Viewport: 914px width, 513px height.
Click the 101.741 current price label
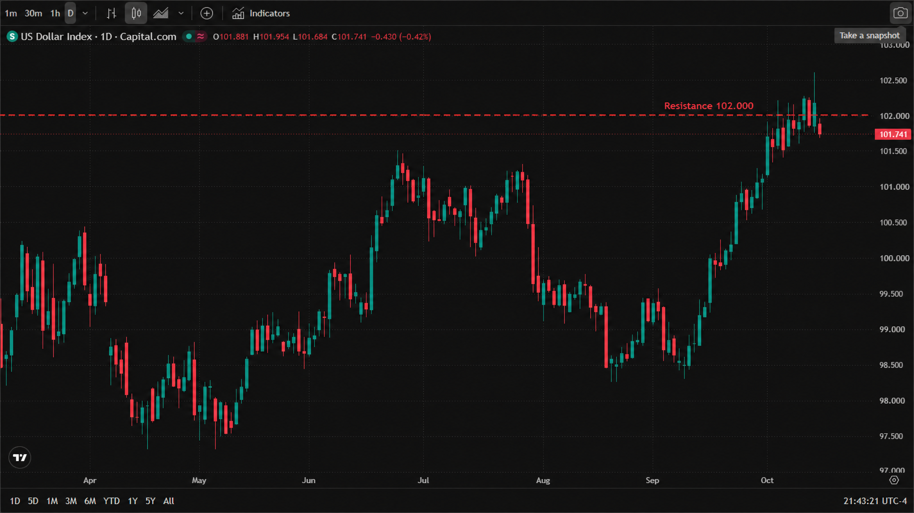[893, 135]
